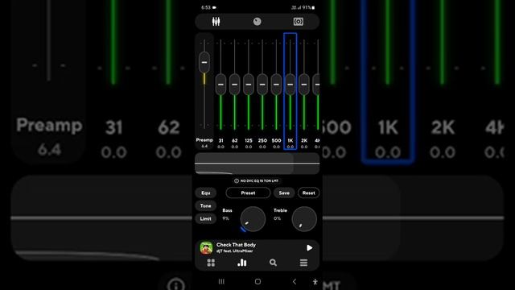Open the Check That Body album art
The image size is (515, 290).
pyautogui.click(x=206, y=248)
